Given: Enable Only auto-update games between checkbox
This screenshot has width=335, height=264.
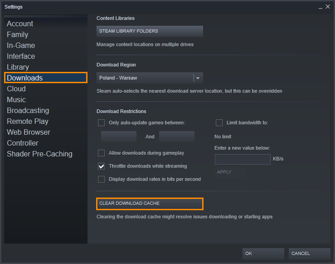Looking at the screenshot, I should click(x=101, y=123).
